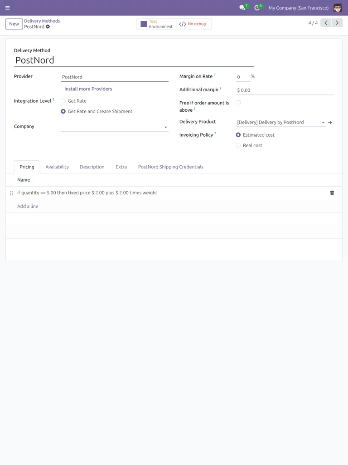Show help tooltip for Free if order amount
348x465 pixels.
pyautogui.click(x=195, y=109)
